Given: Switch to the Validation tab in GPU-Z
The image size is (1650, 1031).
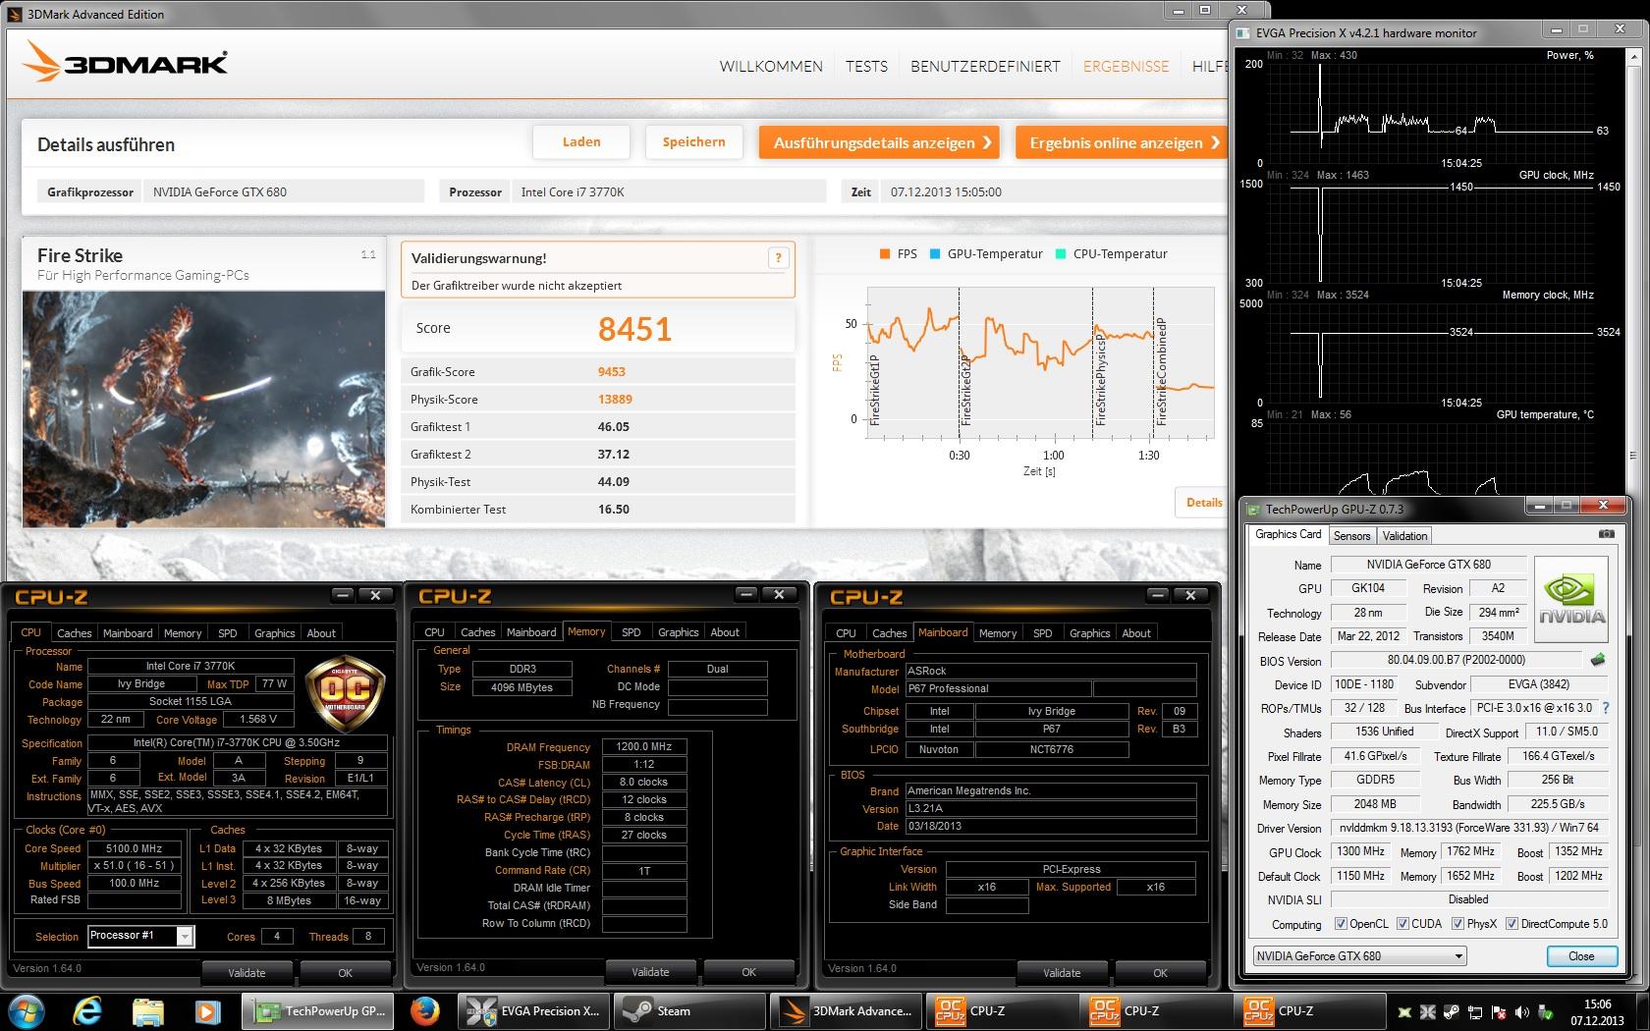Looking at the screenshot, I should click(x=1404, y=535).
